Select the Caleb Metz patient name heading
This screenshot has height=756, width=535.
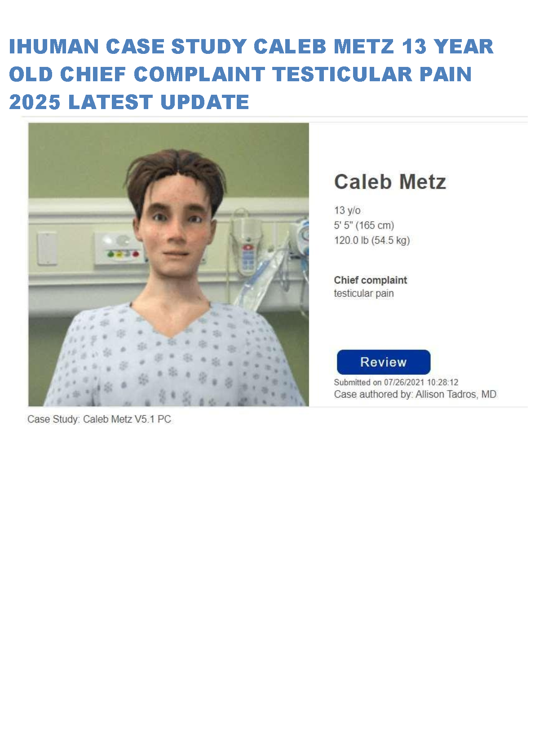point(390,182)
